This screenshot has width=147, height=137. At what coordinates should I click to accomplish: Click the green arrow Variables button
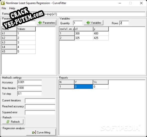94,23
